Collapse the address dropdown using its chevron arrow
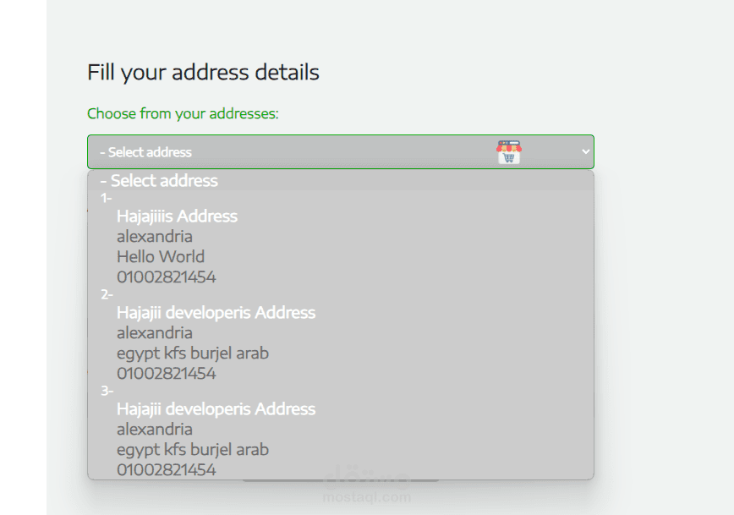734x515 pixels. click(585, 151)
